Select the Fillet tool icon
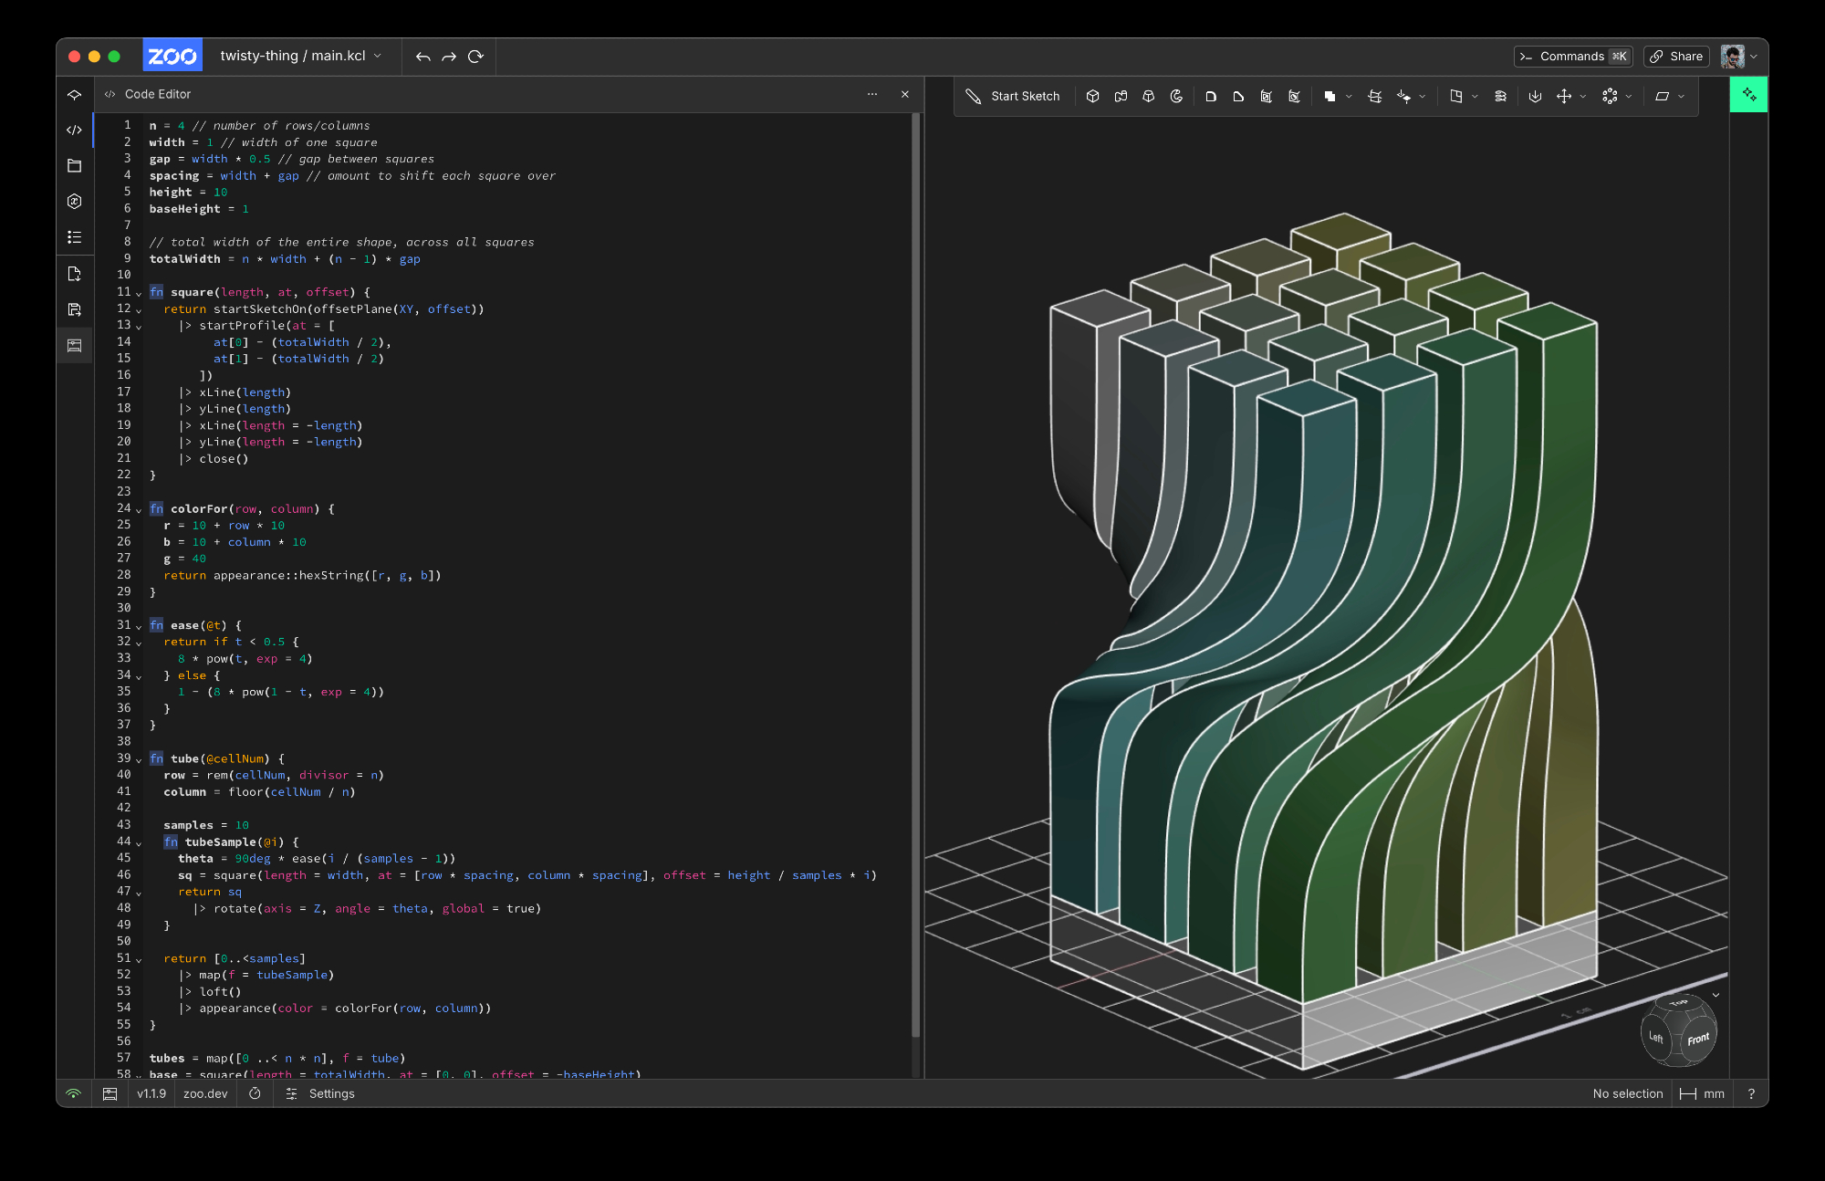This screenshot has width=1825, height=1181. coord(1211,96)
